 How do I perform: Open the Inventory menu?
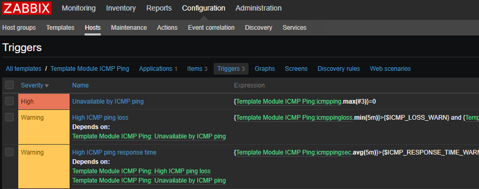(121, 8)
